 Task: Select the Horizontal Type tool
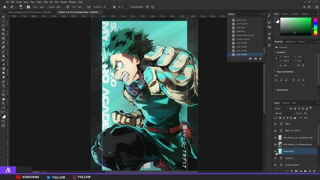click(3, 86)
